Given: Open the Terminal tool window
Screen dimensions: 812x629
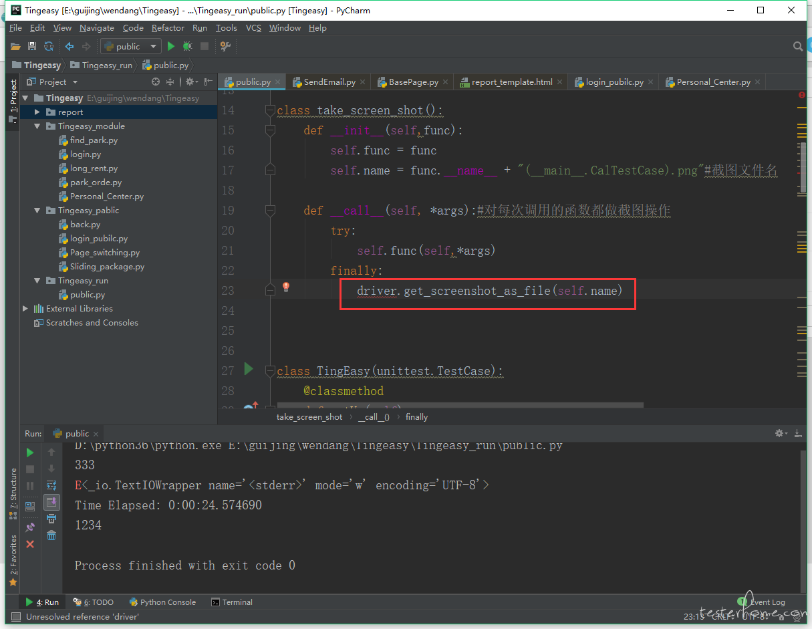Looking at the screenshot, I should pos(232,602).
